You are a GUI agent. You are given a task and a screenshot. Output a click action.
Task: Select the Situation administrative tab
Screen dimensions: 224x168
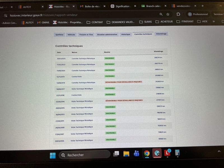point(107,34)
